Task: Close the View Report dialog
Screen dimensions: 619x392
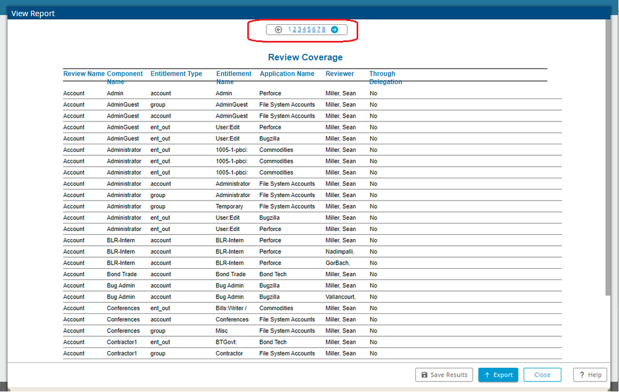Action: click(x=542, y=375)
